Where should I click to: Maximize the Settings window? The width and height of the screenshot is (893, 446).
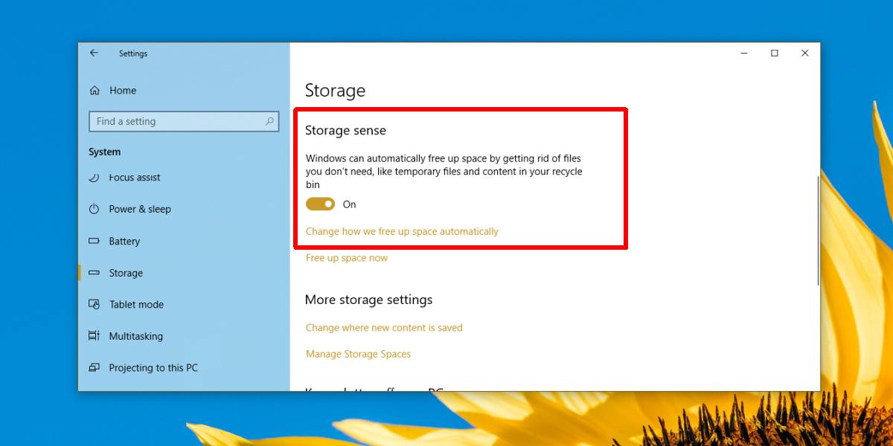[775, 54]
